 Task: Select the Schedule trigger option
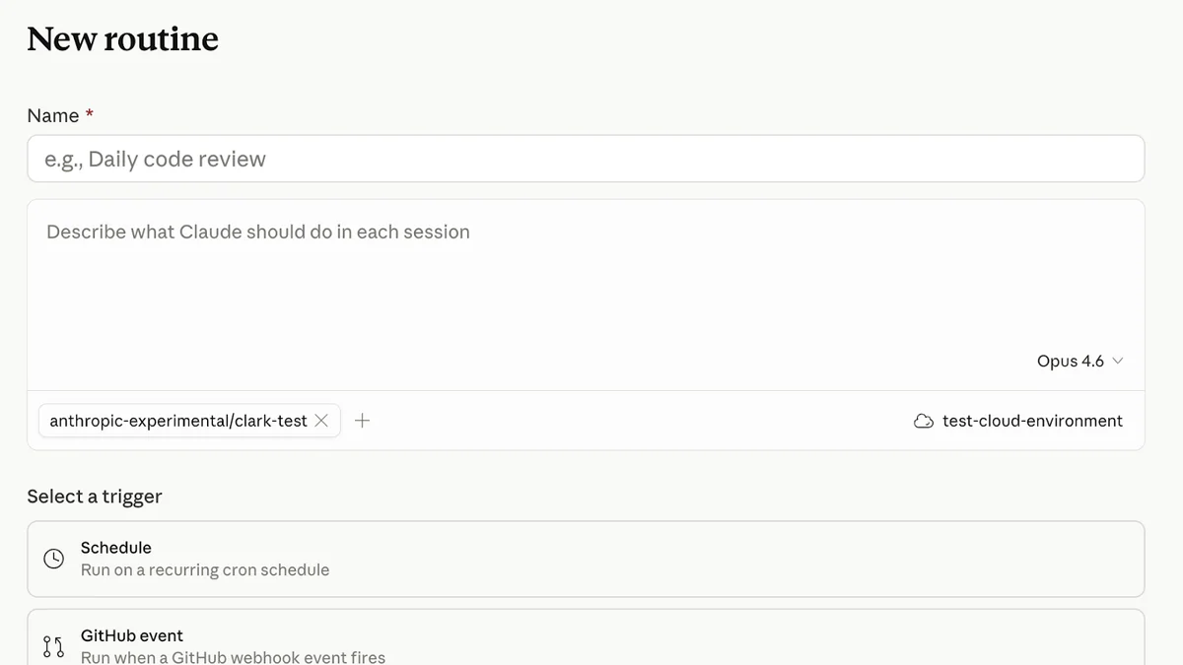point(585,558)
